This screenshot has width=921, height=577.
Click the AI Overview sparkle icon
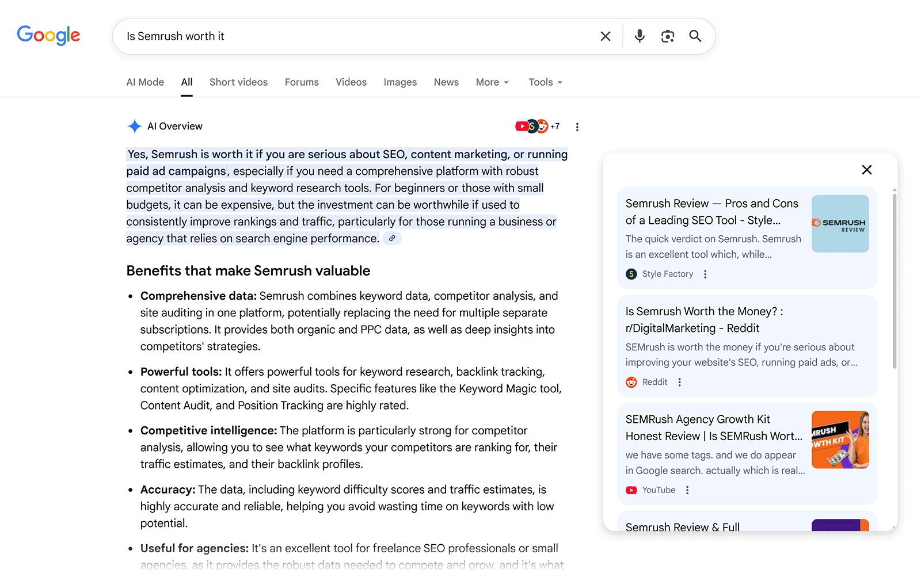[x=134, y=126]
